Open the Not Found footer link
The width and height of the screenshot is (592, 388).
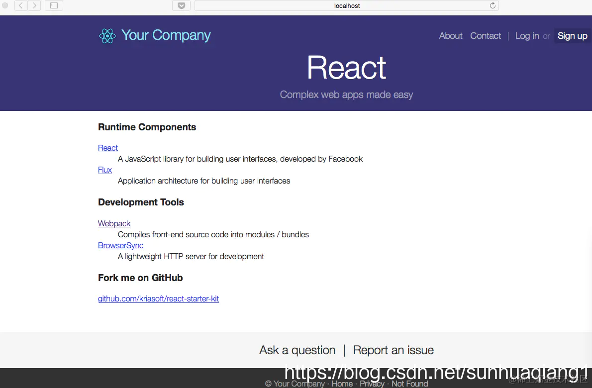click(409, 384)
